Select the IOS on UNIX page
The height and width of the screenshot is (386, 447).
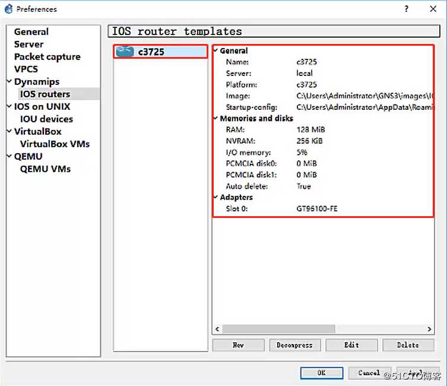coord(42,106)
